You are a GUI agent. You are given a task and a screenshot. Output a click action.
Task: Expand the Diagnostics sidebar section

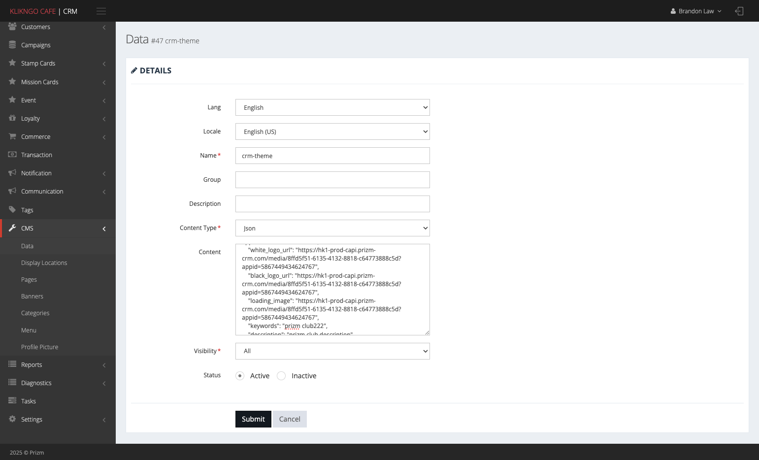(58, 383)
